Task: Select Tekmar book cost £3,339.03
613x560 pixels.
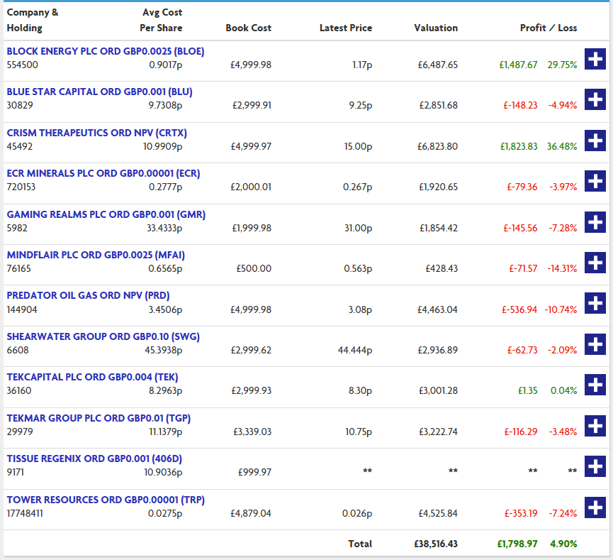Action: (x=252, y=432)
